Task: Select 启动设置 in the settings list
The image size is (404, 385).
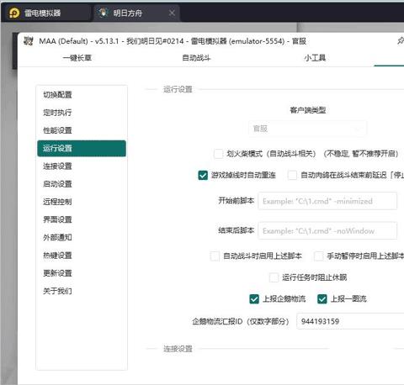Action: [82, 184]
